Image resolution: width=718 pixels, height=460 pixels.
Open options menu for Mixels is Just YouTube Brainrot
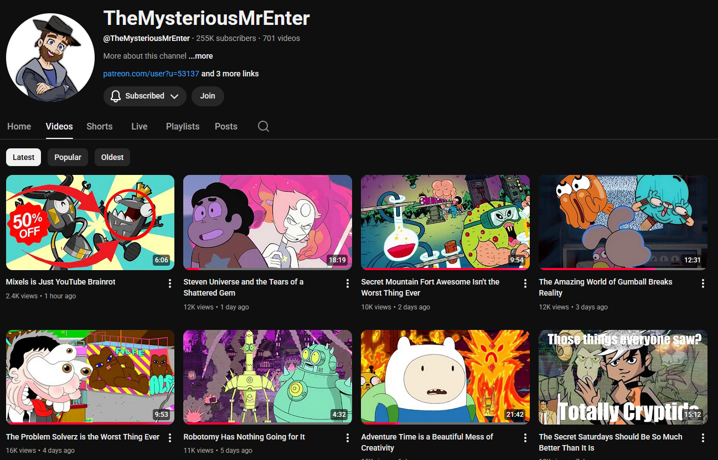pos(170,283)
